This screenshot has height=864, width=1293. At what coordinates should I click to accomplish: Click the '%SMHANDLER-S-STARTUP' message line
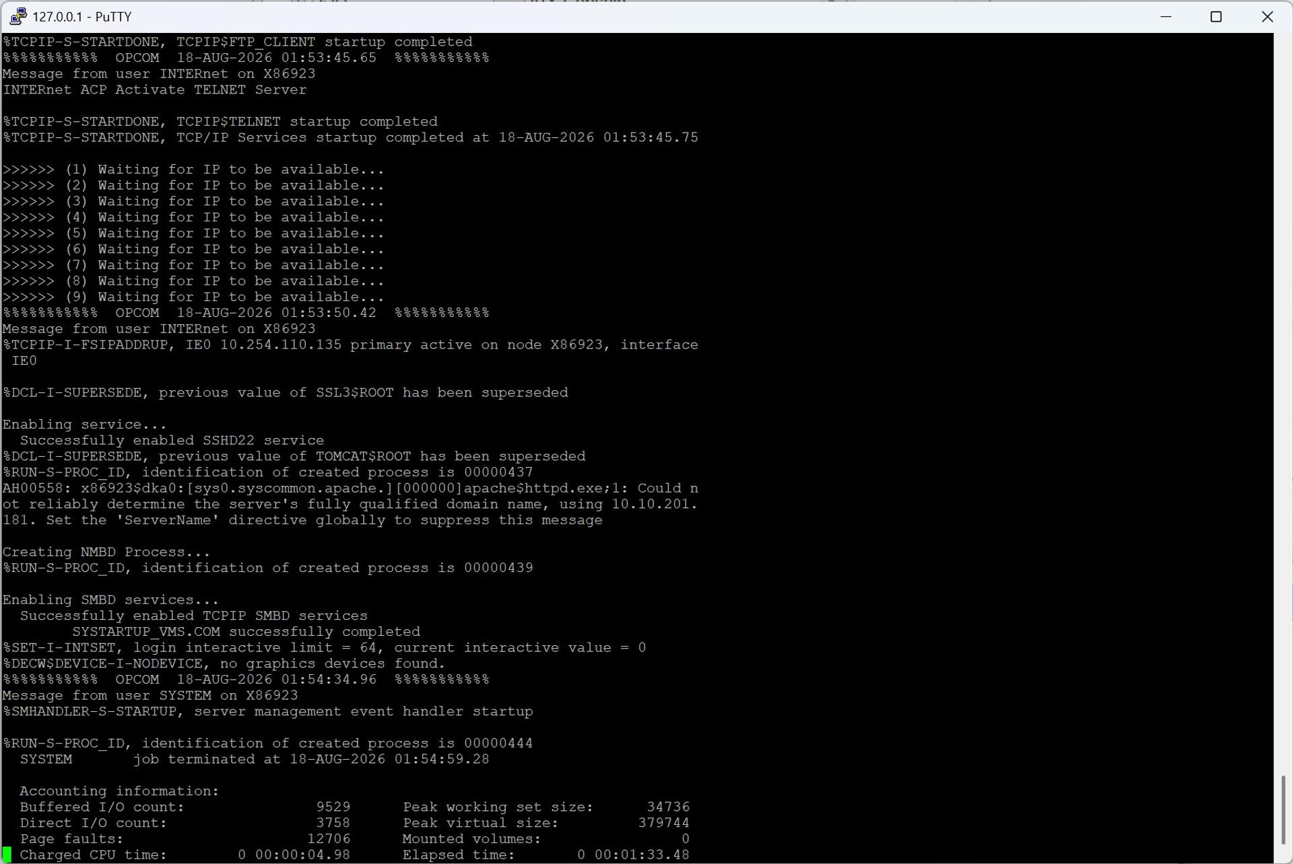[268, 712]
